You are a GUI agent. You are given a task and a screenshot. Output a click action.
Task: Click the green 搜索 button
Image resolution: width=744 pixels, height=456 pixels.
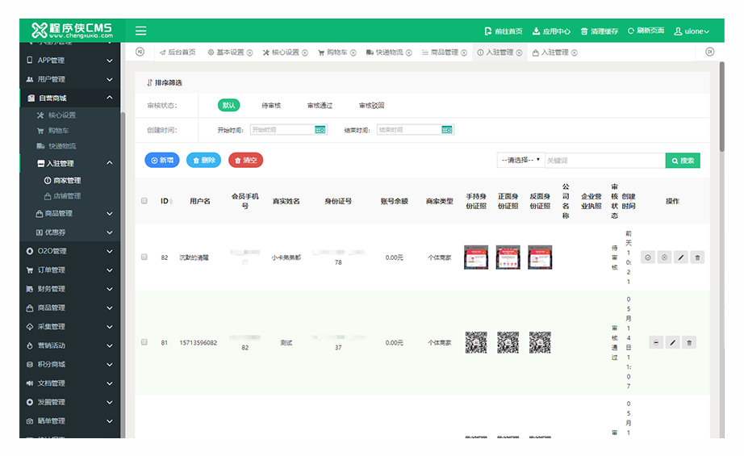(683, 161)
